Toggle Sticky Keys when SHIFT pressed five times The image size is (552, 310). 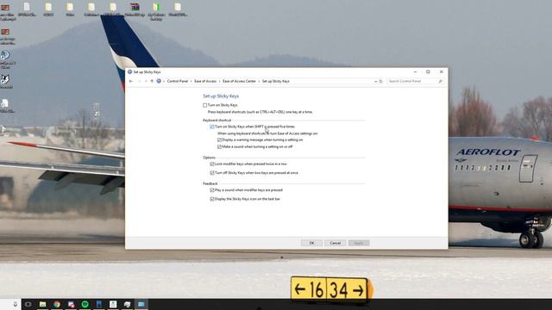[x=212, y=127]
